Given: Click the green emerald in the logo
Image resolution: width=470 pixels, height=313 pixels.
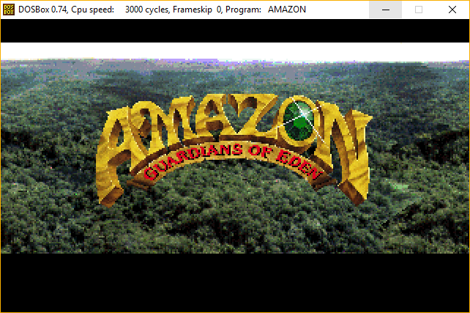Looking at the screenshot, I should click(x=299, y=120).
